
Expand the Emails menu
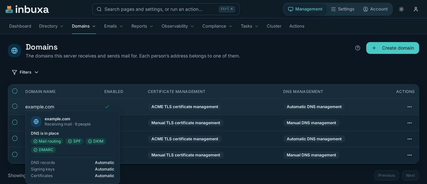pyautogui.click(x=114, y=26)
